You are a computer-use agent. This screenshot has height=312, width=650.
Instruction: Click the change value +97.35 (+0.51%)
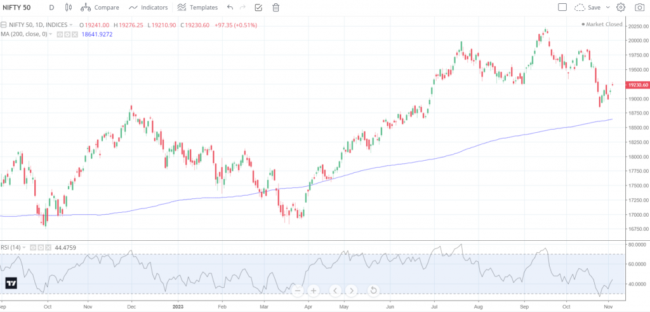coord(235,25)
